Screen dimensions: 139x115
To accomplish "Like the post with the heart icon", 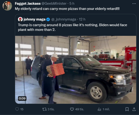I will [72, 109].
